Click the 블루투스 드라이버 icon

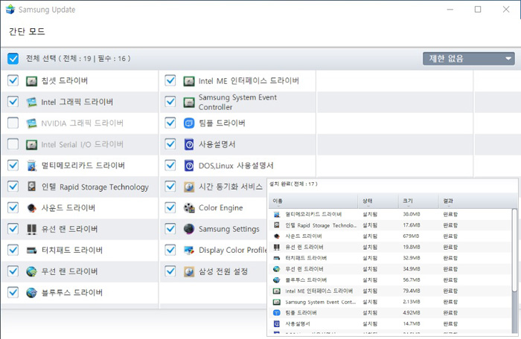point(31,292)
